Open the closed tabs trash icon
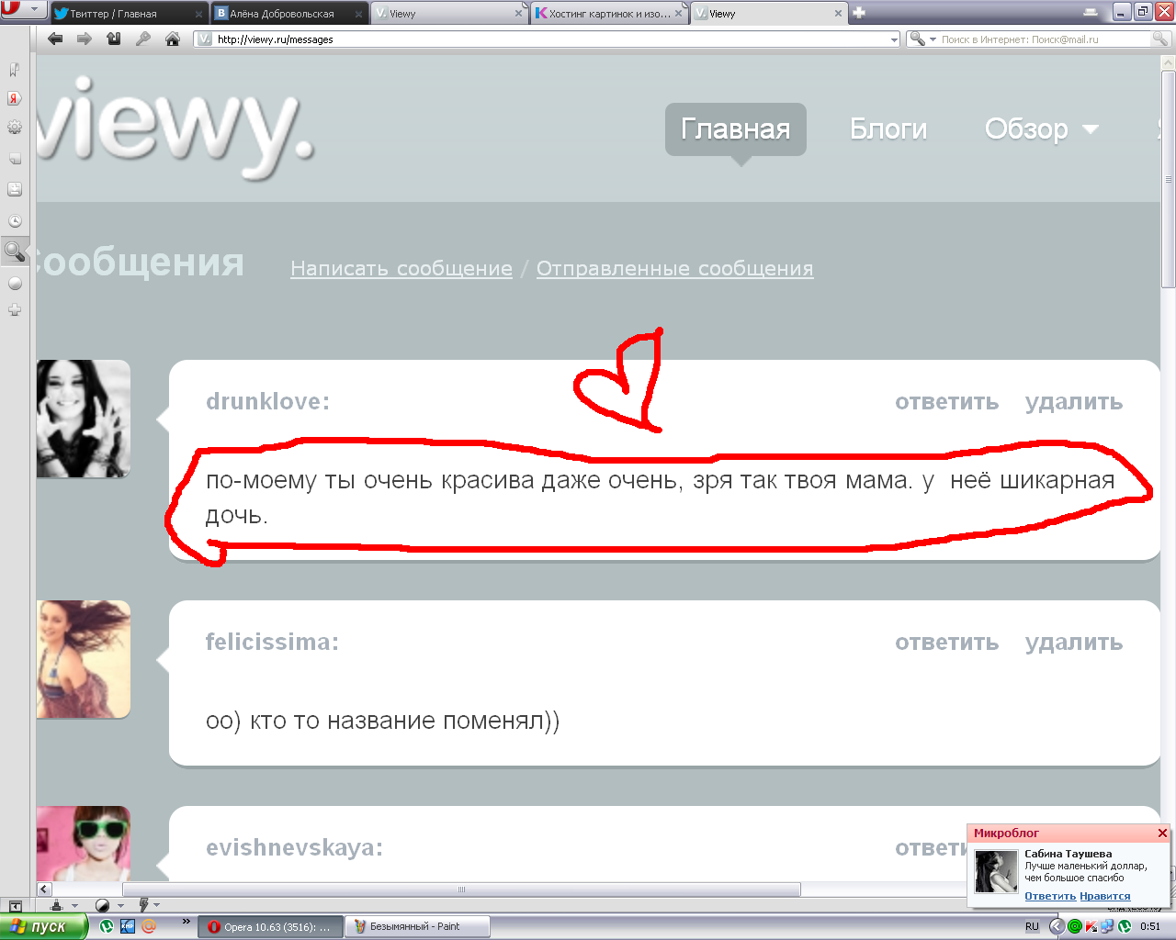This screenshot has height=940, width=1176. coord(1090,12)
